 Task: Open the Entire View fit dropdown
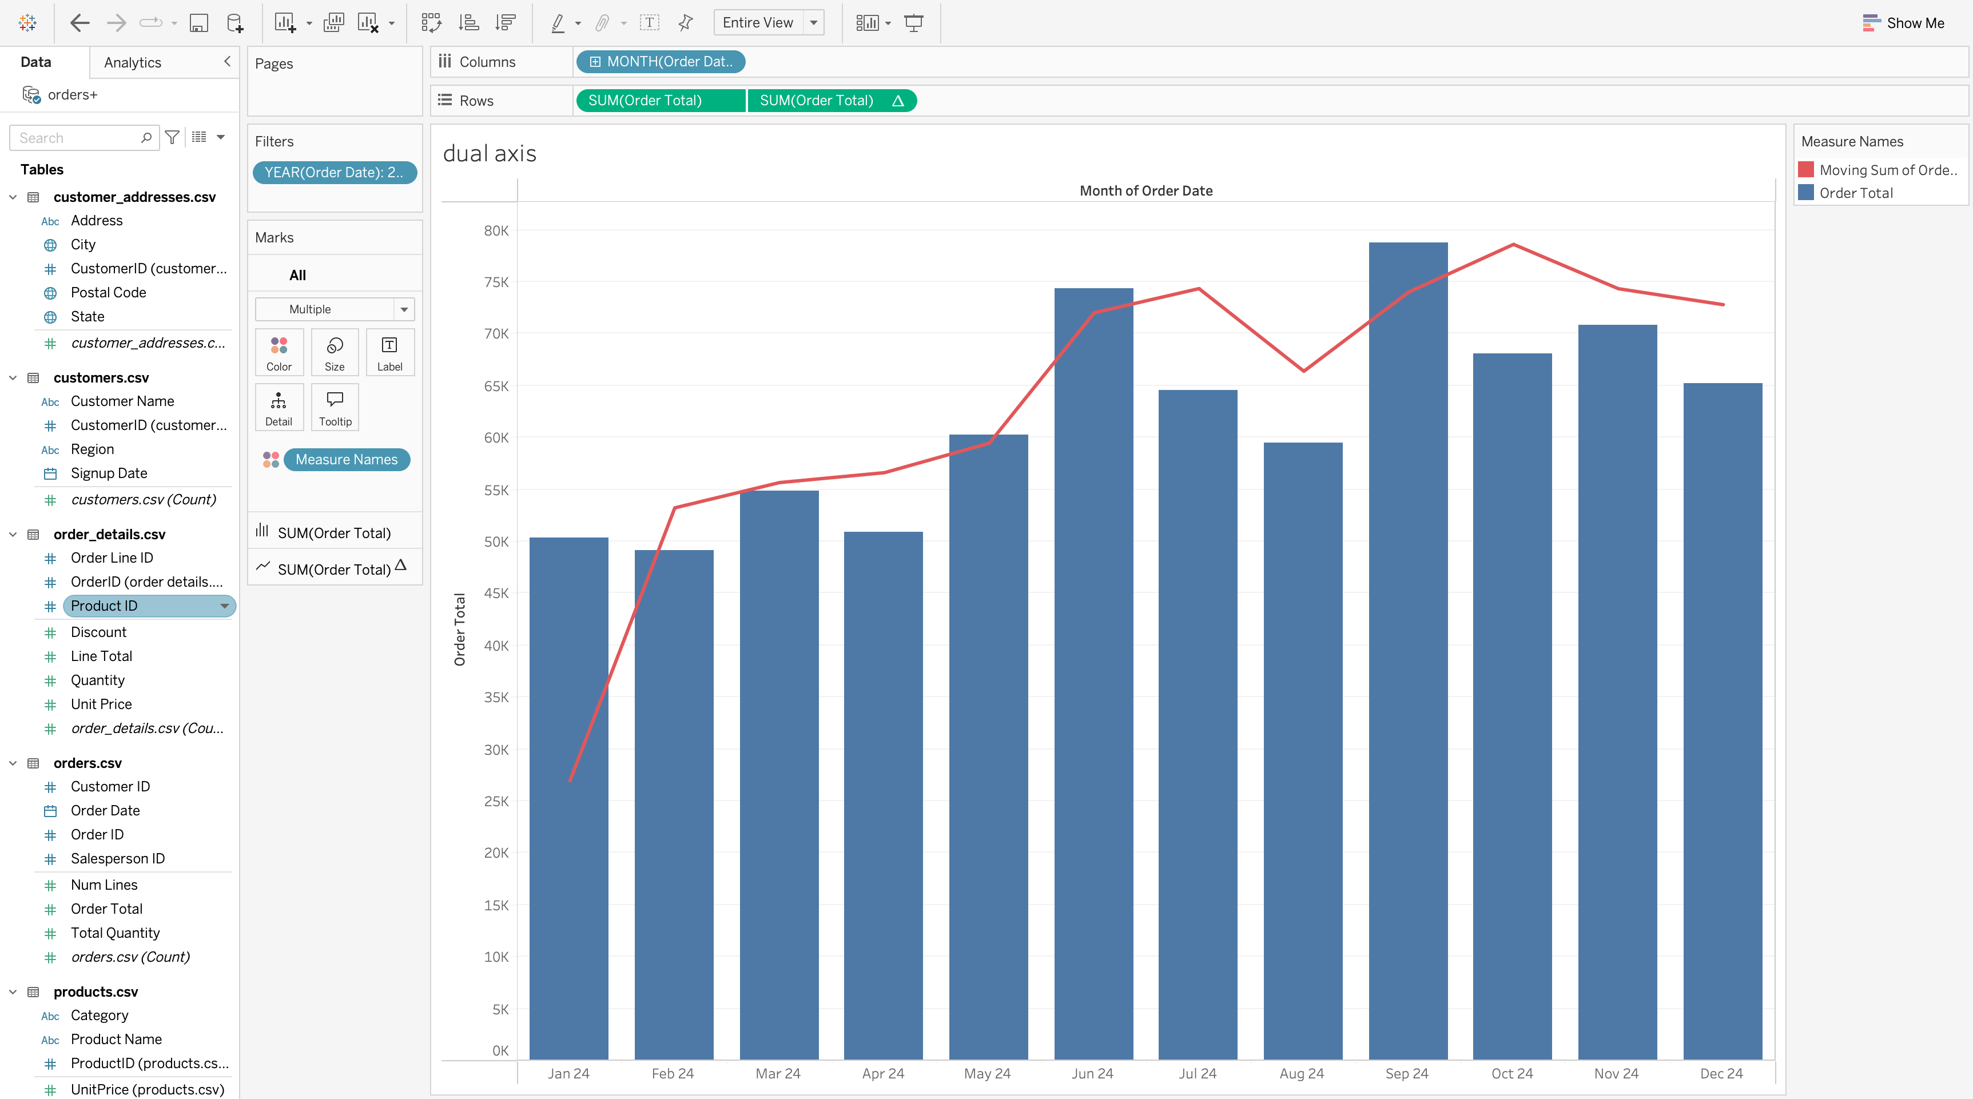tap(813, 23)
